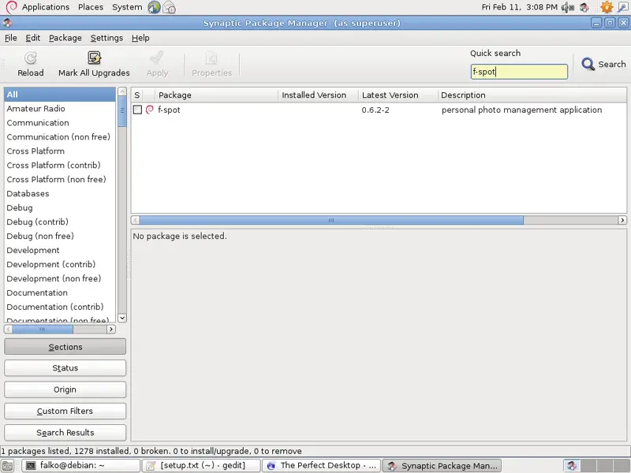Switch to The Perfect Desktop browser taskbar button

321,466
